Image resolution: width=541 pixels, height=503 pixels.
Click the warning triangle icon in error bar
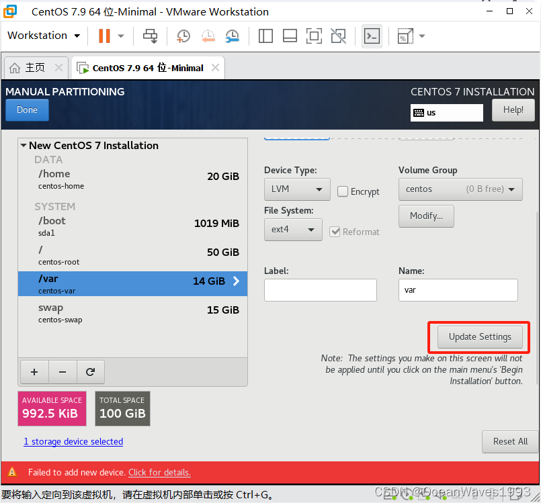coord(12,472)
